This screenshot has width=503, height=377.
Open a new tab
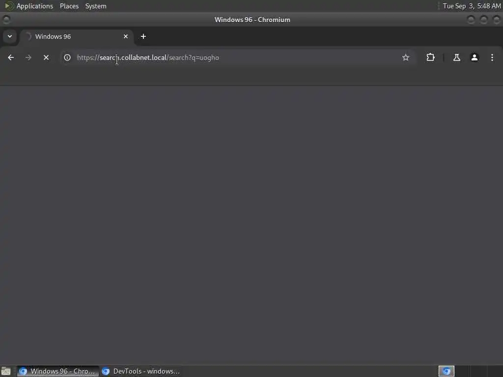pyautogui.click(x=143, y=36)
